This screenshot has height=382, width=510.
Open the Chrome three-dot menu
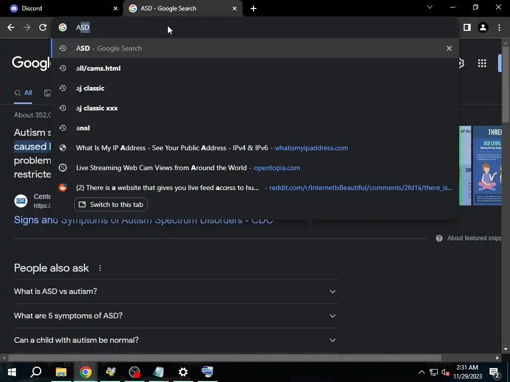click(x=499, y=28)
